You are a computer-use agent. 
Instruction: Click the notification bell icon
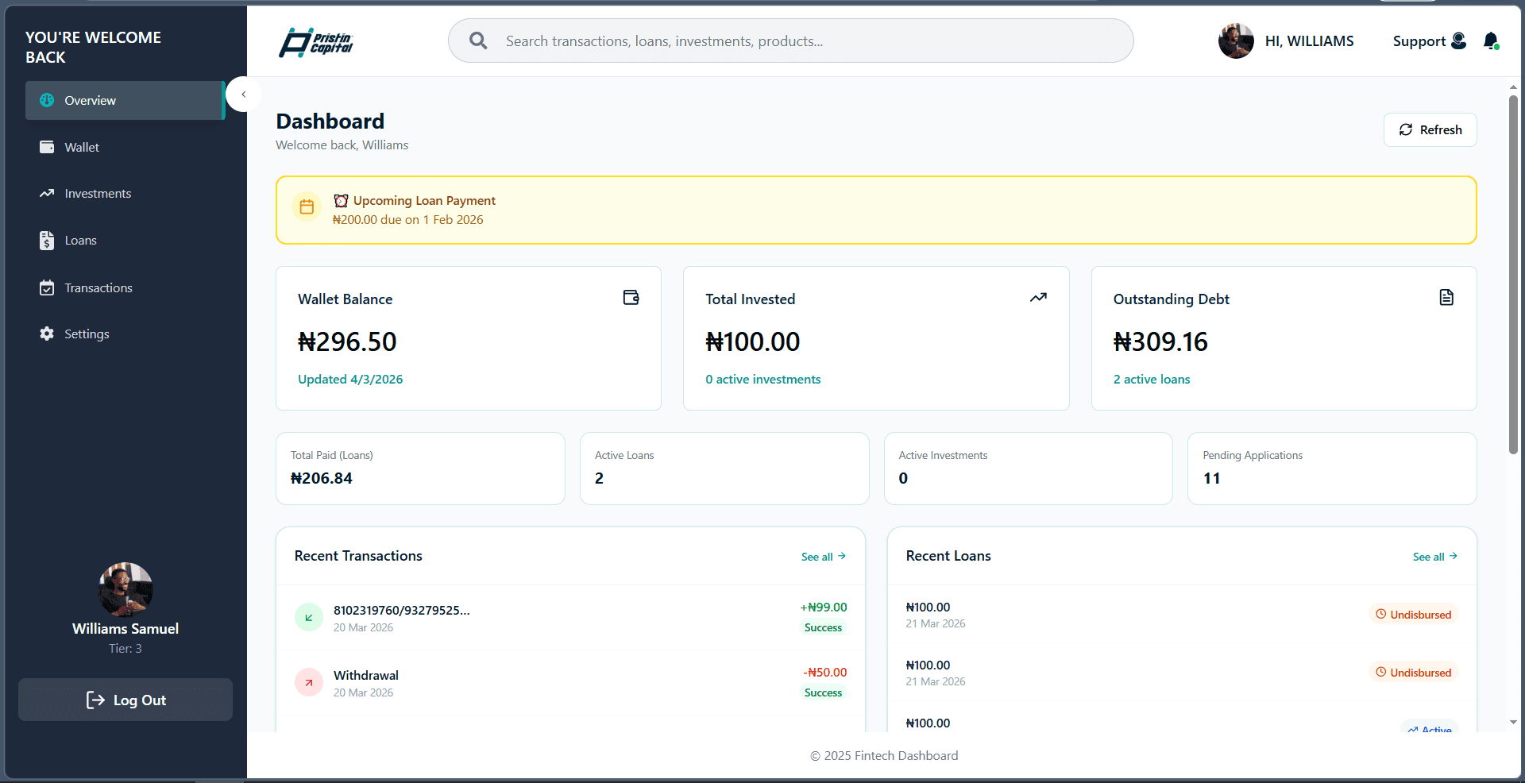(x=1491, y=41)
